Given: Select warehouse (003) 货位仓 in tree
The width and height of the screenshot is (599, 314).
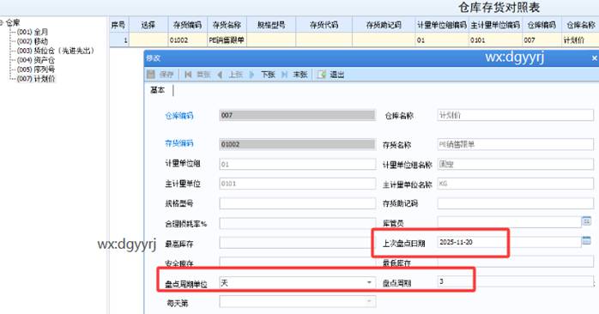Looking at the screenshot, I should 56,51.
